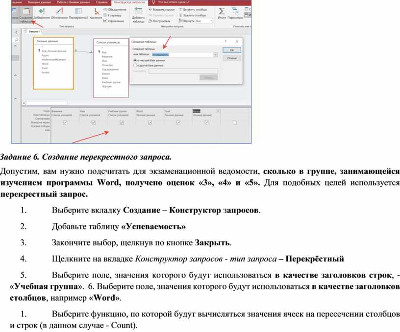This screenshot has width=400, height=332.
Task: Toggle the show checkbox for Excel column
Action: (178, 122)
